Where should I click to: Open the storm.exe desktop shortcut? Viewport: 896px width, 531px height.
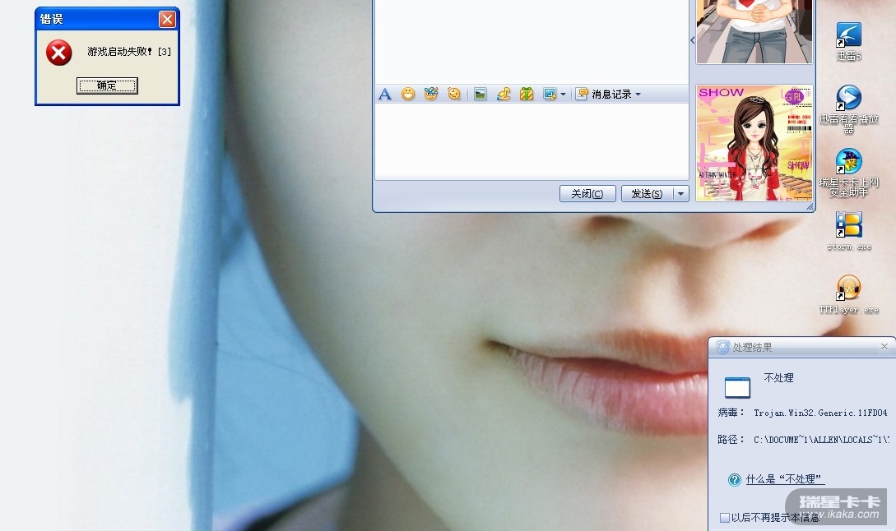click(848, 231)
